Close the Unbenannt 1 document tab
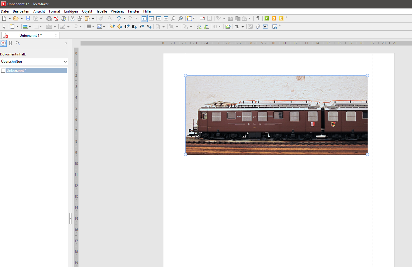Image resolution: width=412 pixels, height=267 pixels. point(56,35)
